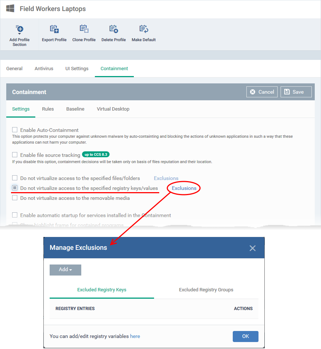
Task: Enable automatic startup for Containment services checkbox
Action: pyautogui.click(x=15, y=215)
